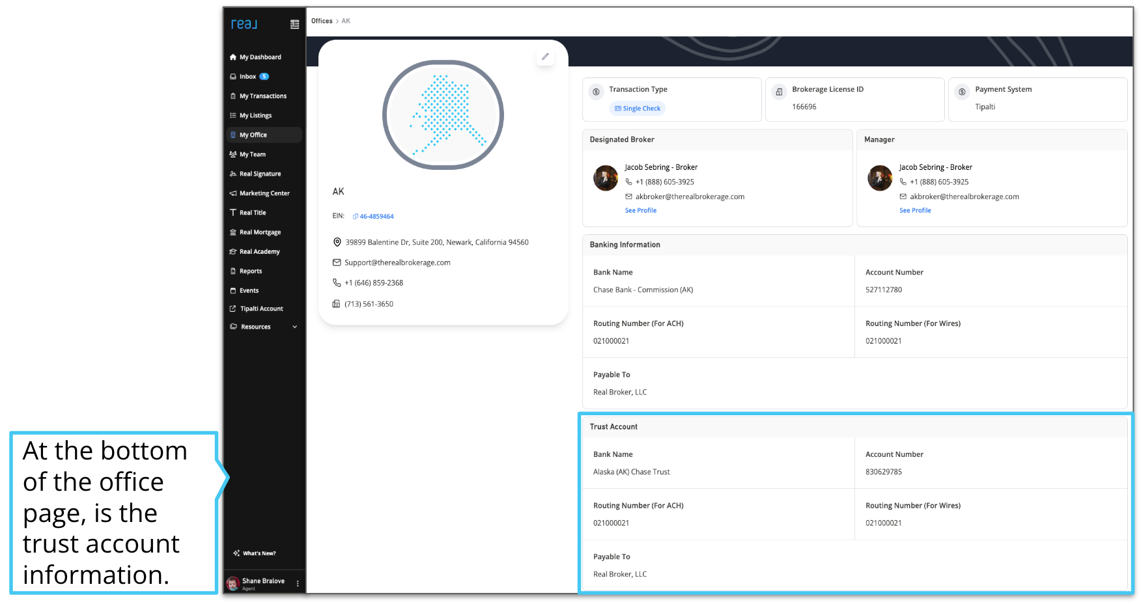The width and height of the screenshot is (1141, 604).
Task: Open the three-dot menu next to Shane Bralove
Action: tap(298, 584)
